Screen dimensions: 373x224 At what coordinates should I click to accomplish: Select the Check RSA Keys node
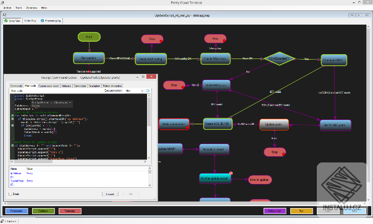[216, 58]
